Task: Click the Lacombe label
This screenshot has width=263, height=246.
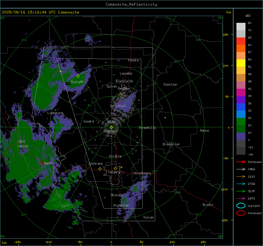Action: point(126,73)
